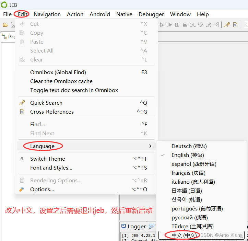Open the Debugger menu
This screenshot has height=241, width=248.
[151, 14]
